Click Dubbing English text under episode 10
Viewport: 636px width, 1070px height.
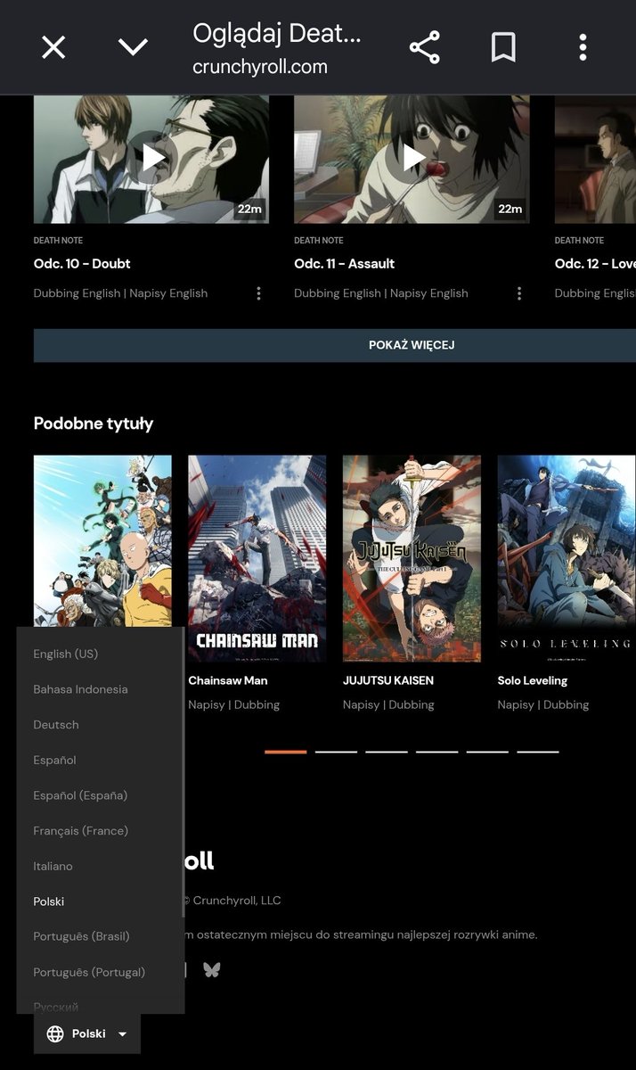pos(77,293)
